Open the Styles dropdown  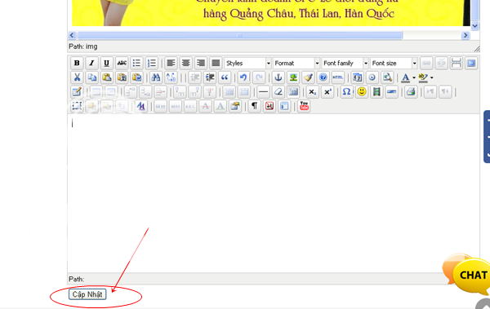247,63
